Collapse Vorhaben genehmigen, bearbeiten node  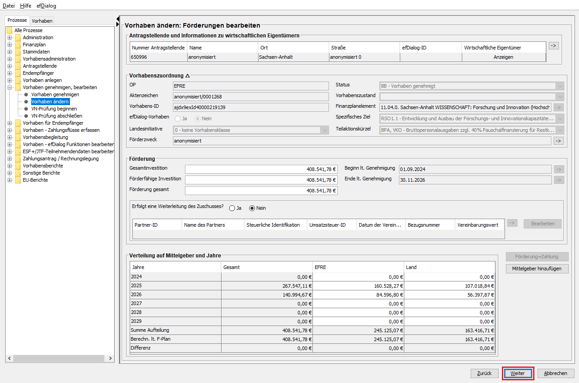(9, 87)
